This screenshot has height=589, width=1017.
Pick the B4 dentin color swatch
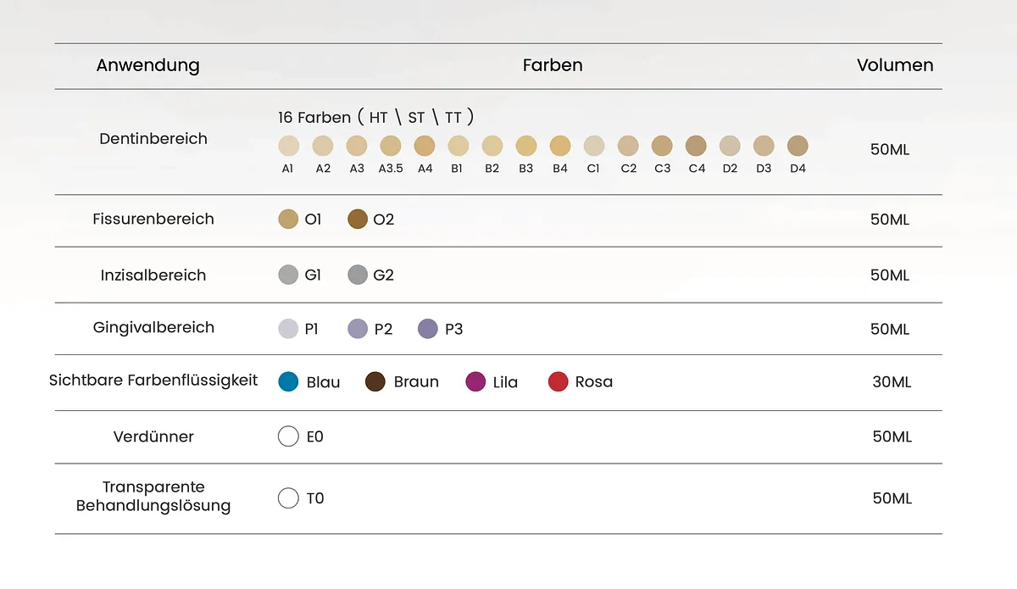560,146
